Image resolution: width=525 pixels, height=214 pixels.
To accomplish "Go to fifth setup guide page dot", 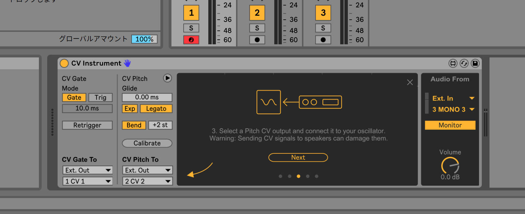I will coord(316,176).
